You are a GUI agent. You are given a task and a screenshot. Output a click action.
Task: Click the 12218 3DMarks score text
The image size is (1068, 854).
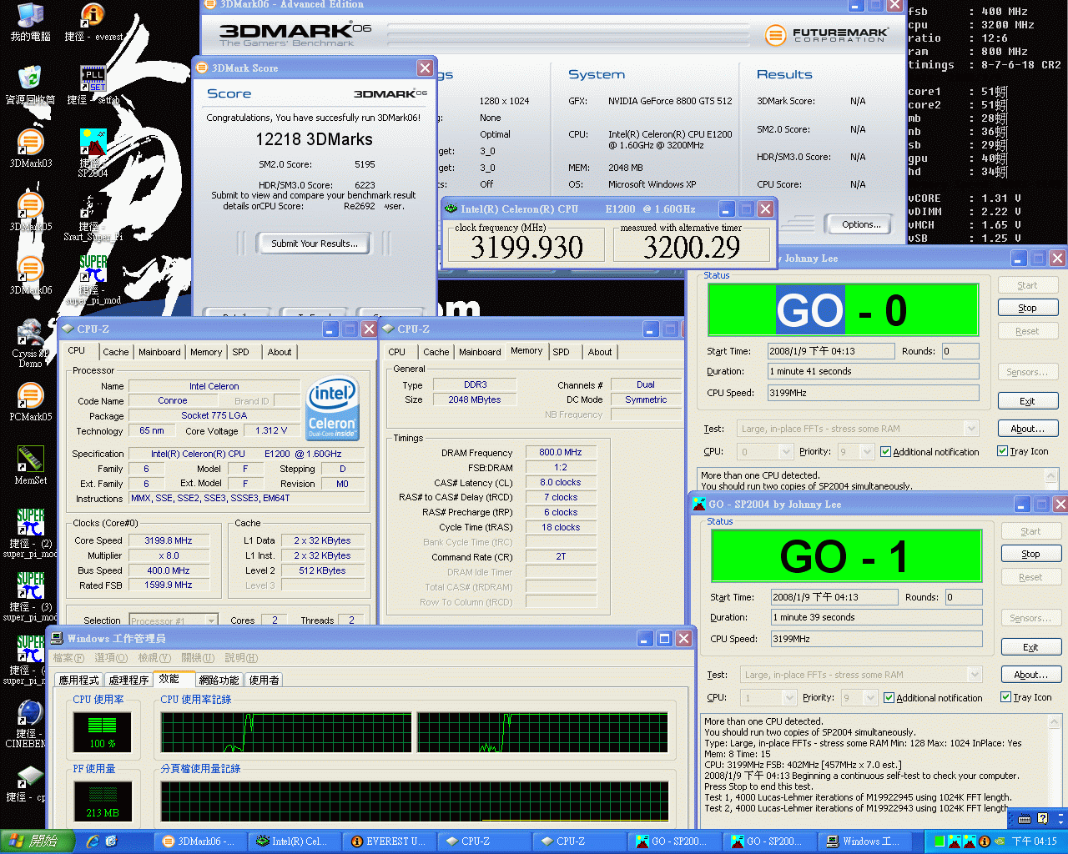tap(315, 139)
